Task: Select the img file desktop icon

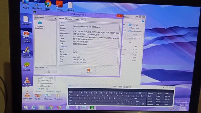Action: tap(26, 20)
